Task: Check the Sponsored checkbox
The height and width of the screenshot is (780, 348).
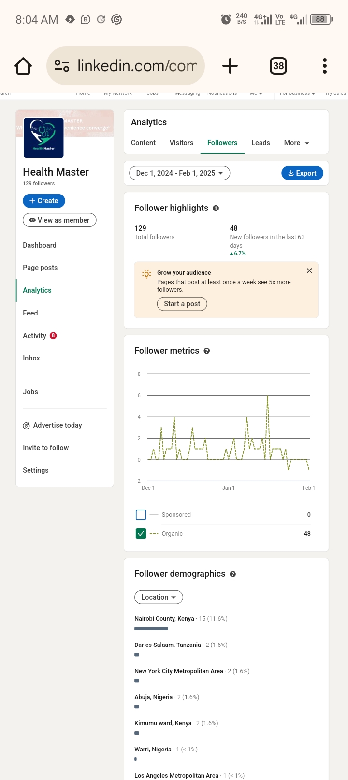Action: click(x=141, y=515)
